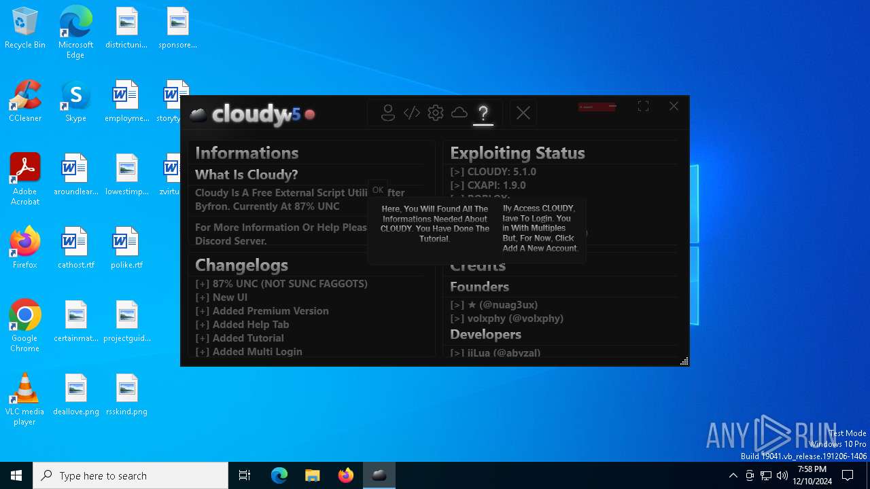The width and height of the screenshot is (870, 489).
Task: Click the 'Founders' heading
Action: [x=479, y=287]
